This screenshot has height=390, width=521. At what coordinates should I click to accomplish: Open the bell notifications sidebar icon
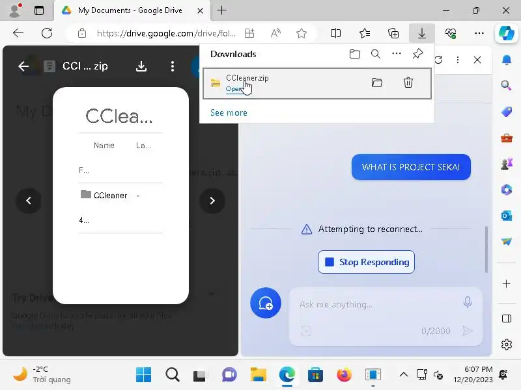coord(507,60)
